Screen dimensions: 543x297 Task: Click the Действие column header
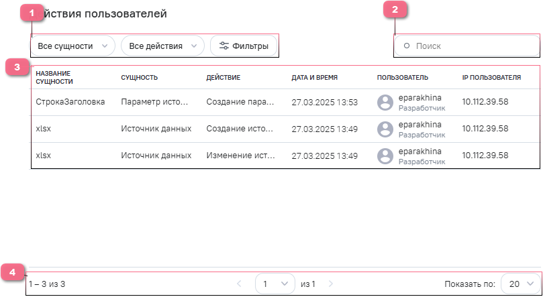click(223, 78)
